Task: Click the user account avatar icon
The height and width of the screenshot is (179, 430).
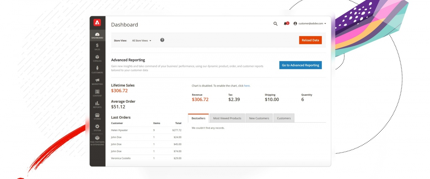Action: point(295,23)
